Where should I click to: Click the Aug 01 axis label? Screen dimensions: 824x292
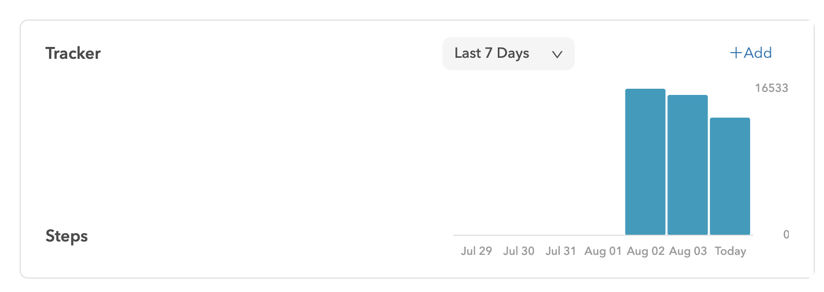603,251
